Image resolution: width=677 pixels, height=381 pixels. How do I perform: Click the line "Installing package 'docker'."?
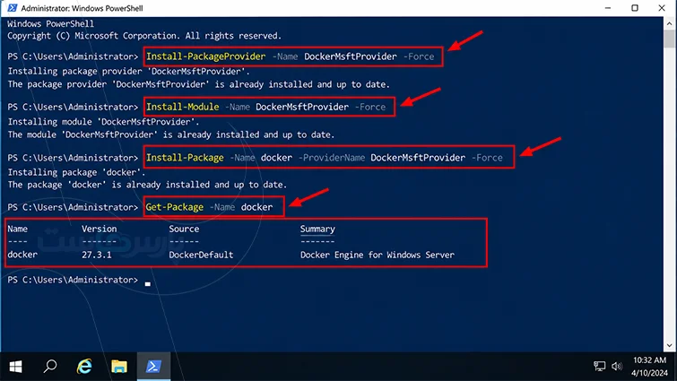pyautogui.click(x=76, y=173)
